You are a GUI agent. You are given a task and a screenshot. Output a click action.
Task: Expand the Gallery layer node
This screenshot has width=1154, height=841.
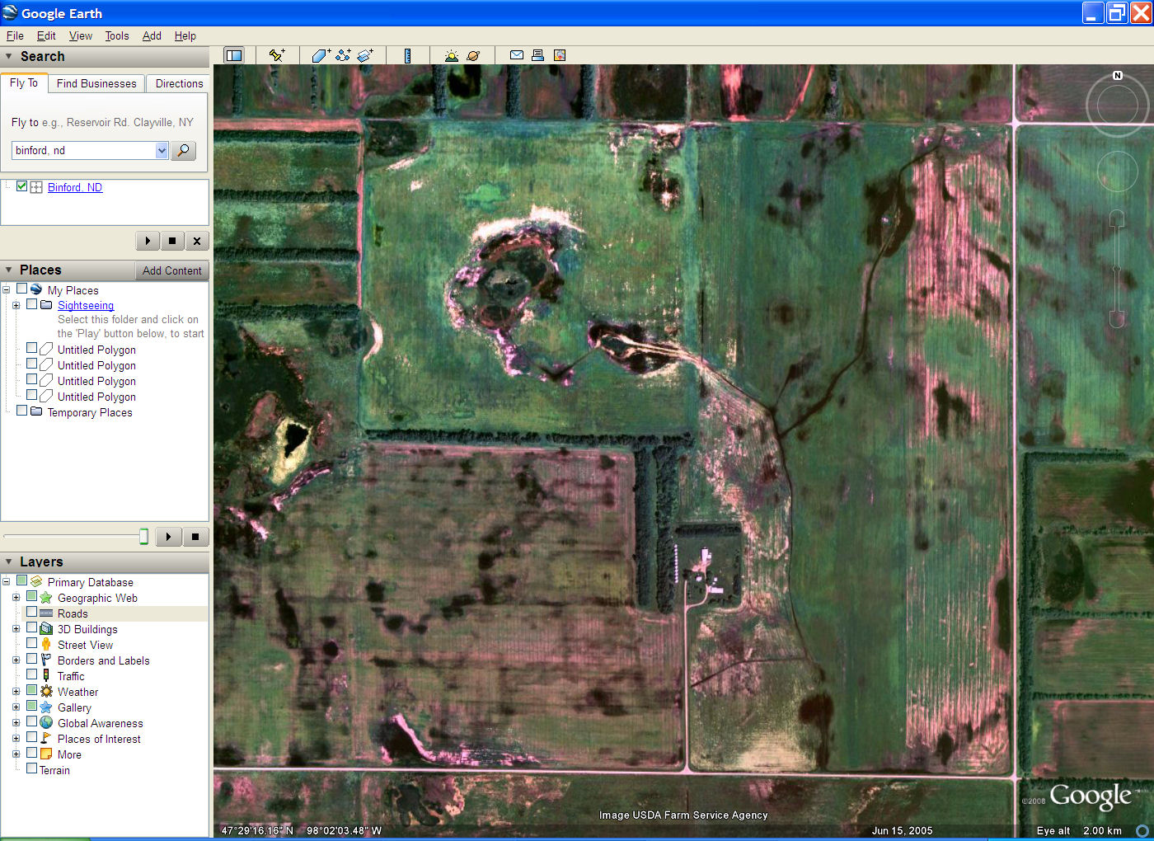coord(16,707)
